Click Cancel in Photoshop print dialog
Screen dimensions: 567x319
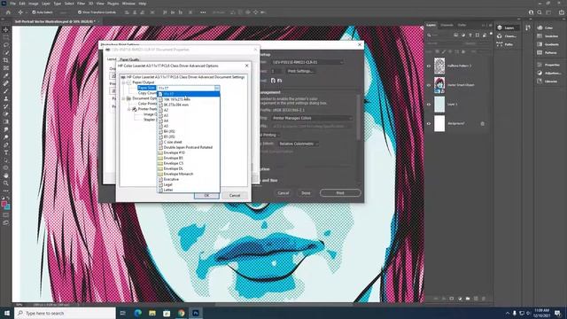click(x=283, y=193)
